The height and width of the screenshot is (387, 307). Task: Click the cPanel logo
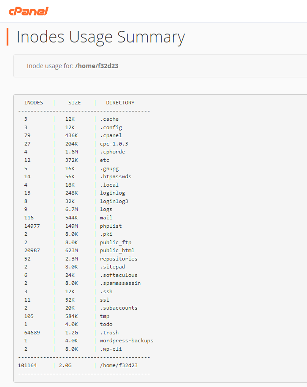coord(29,11)
